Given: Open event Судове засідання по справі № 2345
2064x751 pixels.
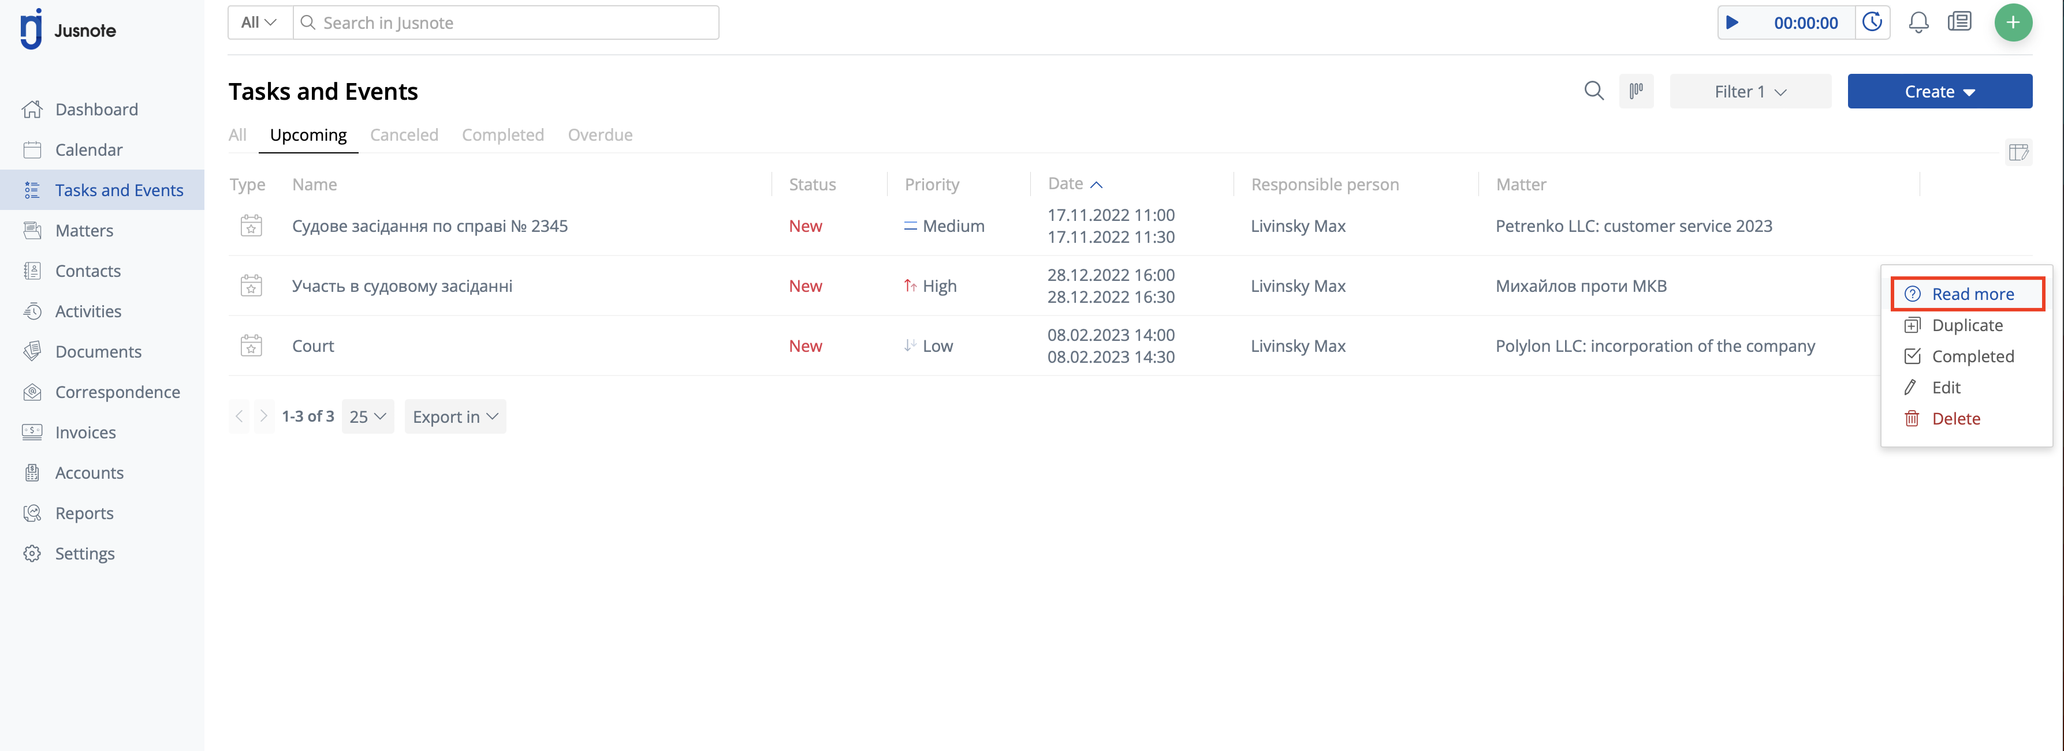Looking at the screenshot, I should point(430,226).
